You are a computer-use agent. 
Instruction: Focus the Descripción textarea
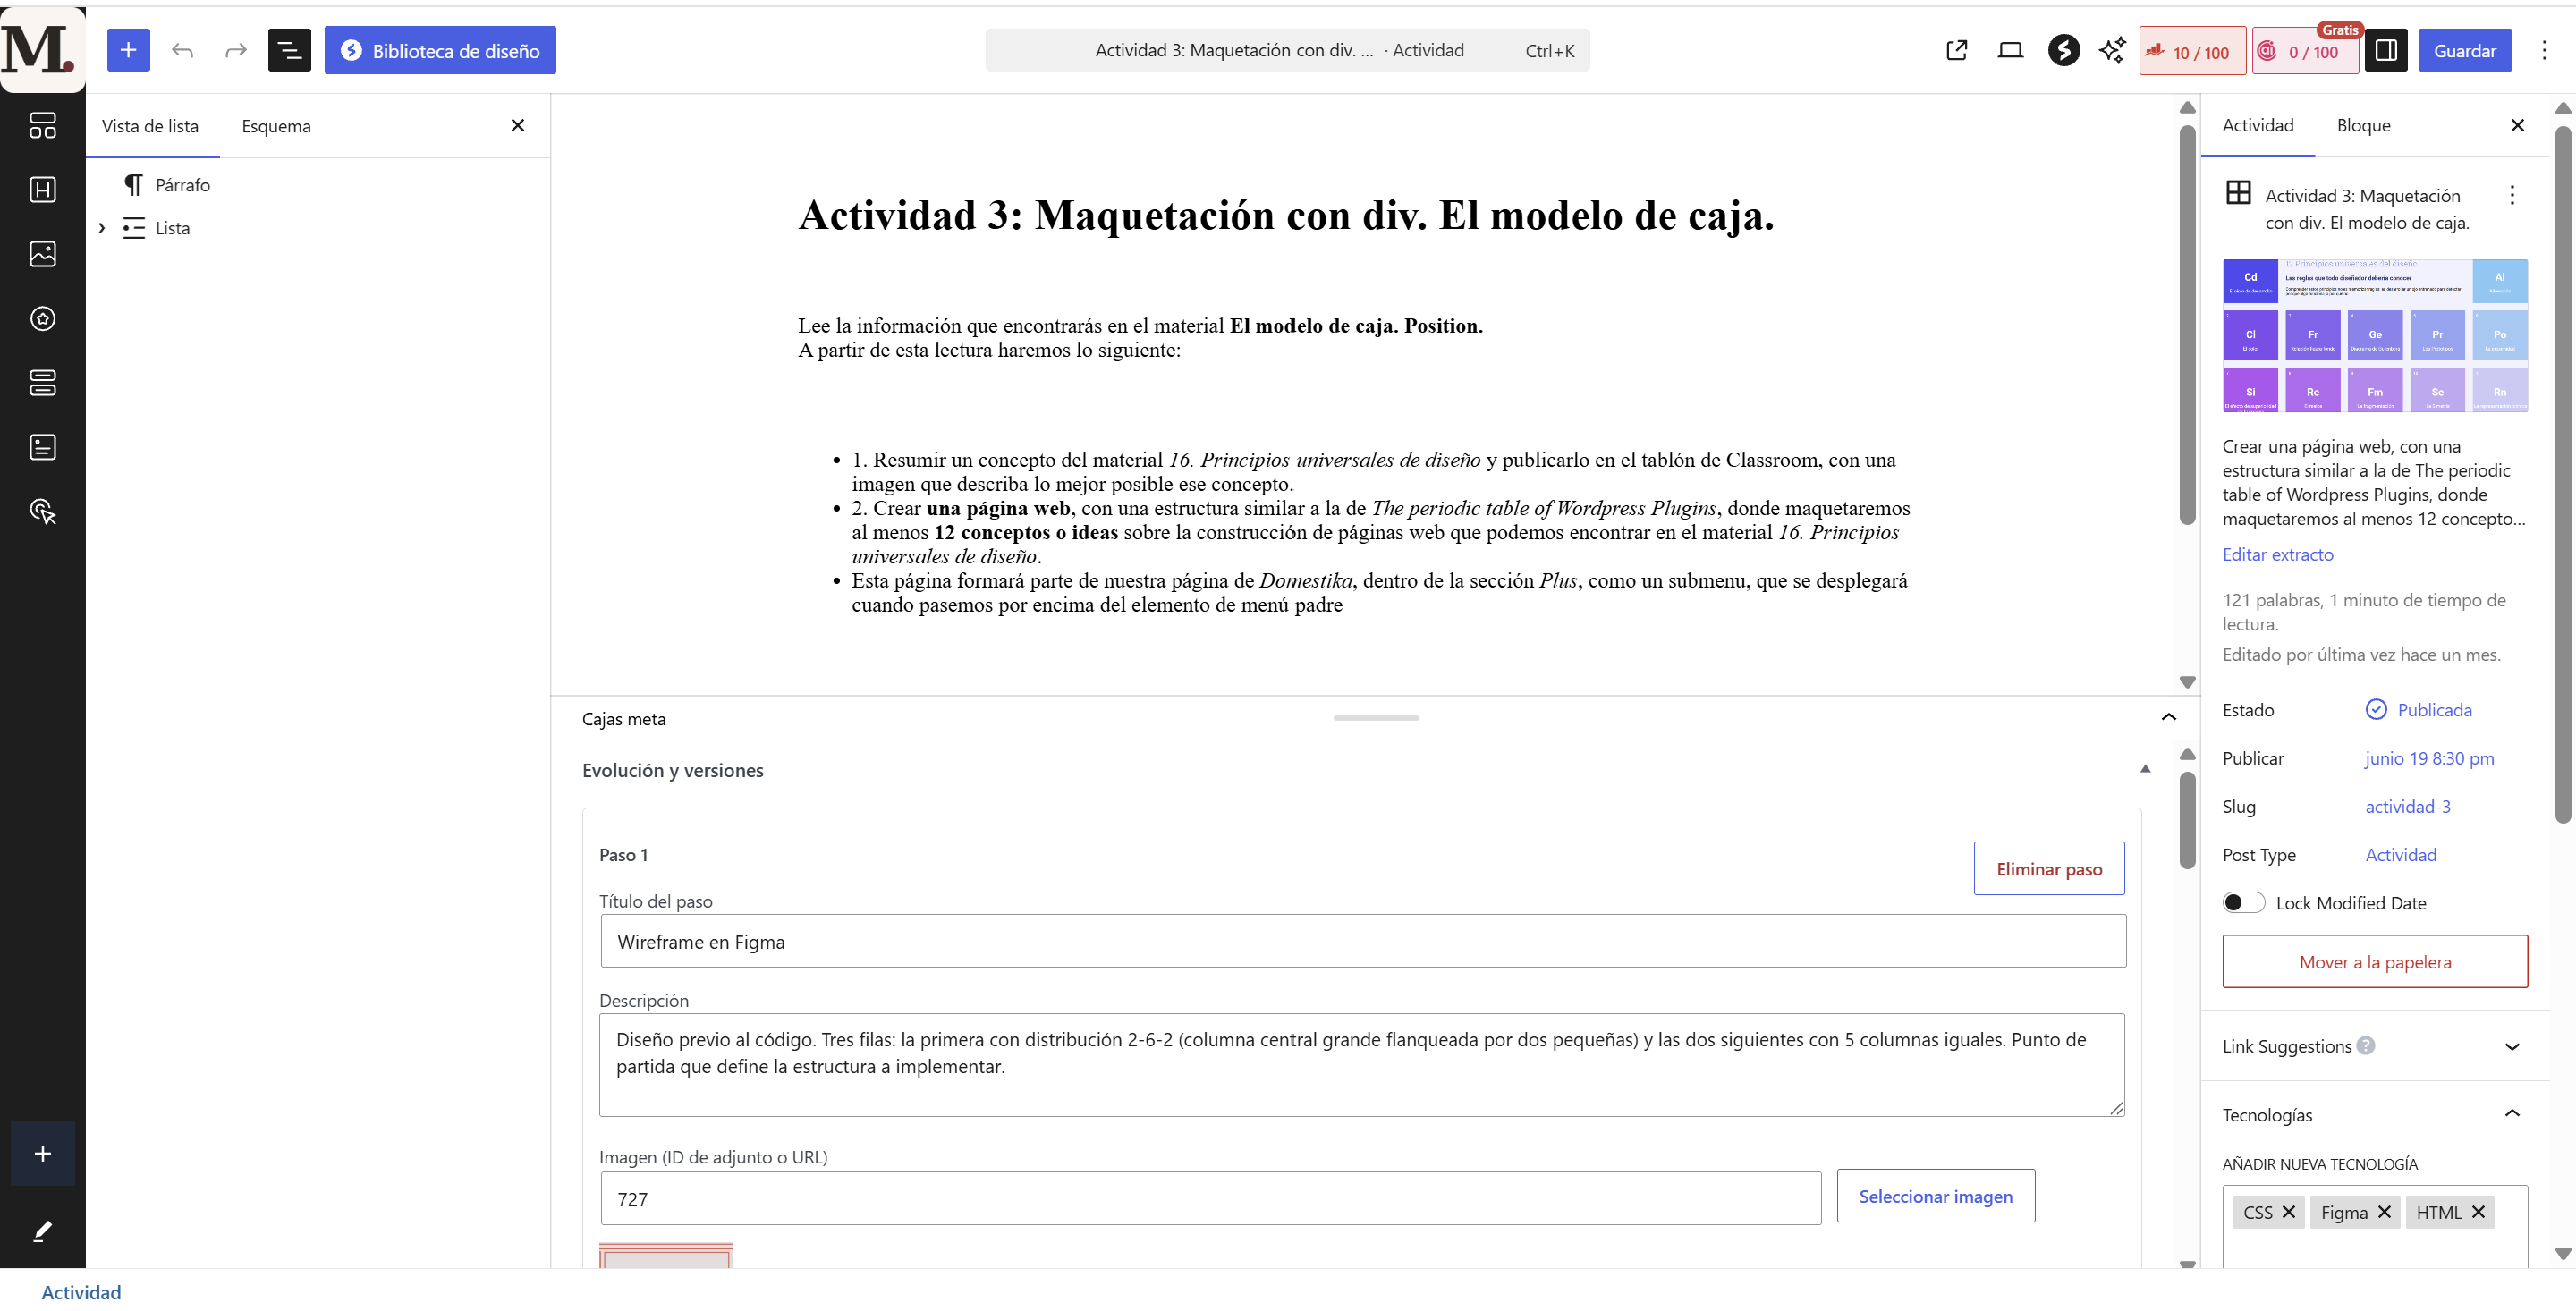click(1361, 1064)
